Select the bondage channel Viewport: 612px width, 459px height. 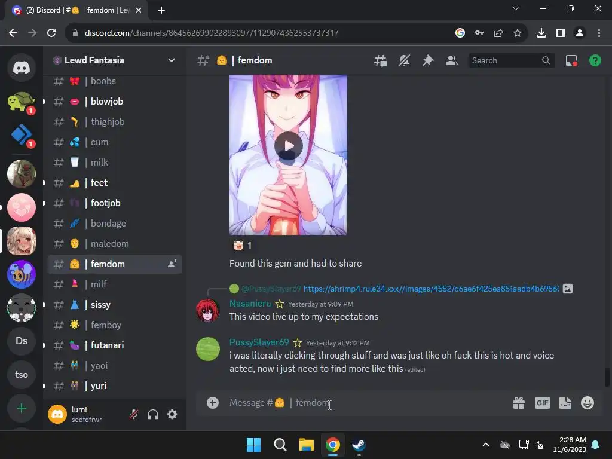114,224
